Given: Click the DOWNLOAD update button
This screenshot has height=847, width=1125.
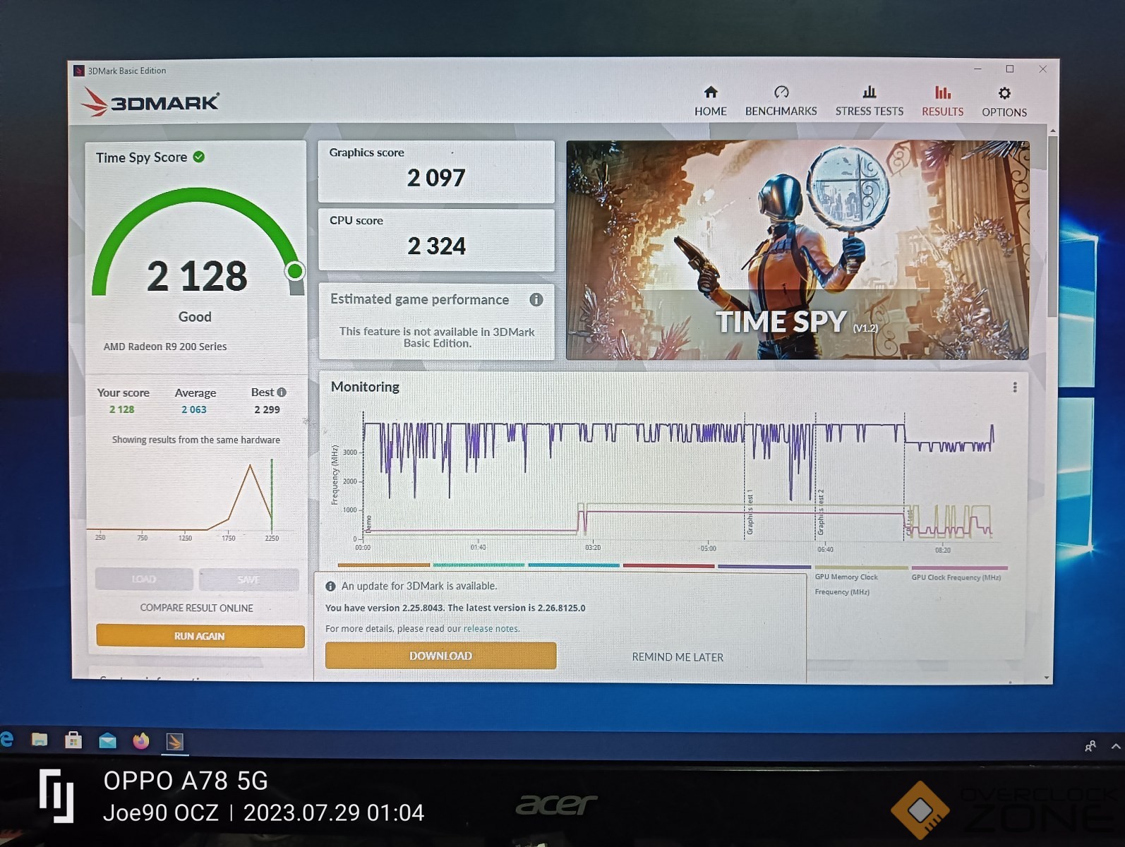Looking at the screenshot, I should click(440, 656).
